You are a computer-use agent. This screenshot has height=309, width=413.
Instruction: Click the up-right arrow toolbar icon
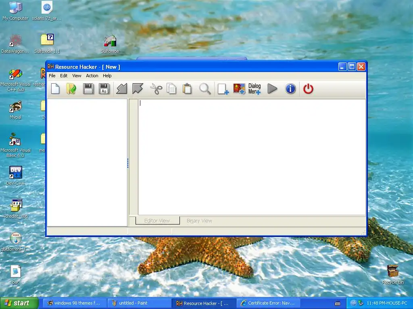point(138,89)
